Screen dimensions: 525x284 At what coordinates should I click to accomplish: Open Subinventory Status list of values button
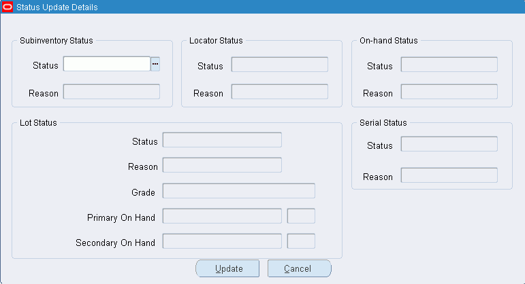point(155,64)
